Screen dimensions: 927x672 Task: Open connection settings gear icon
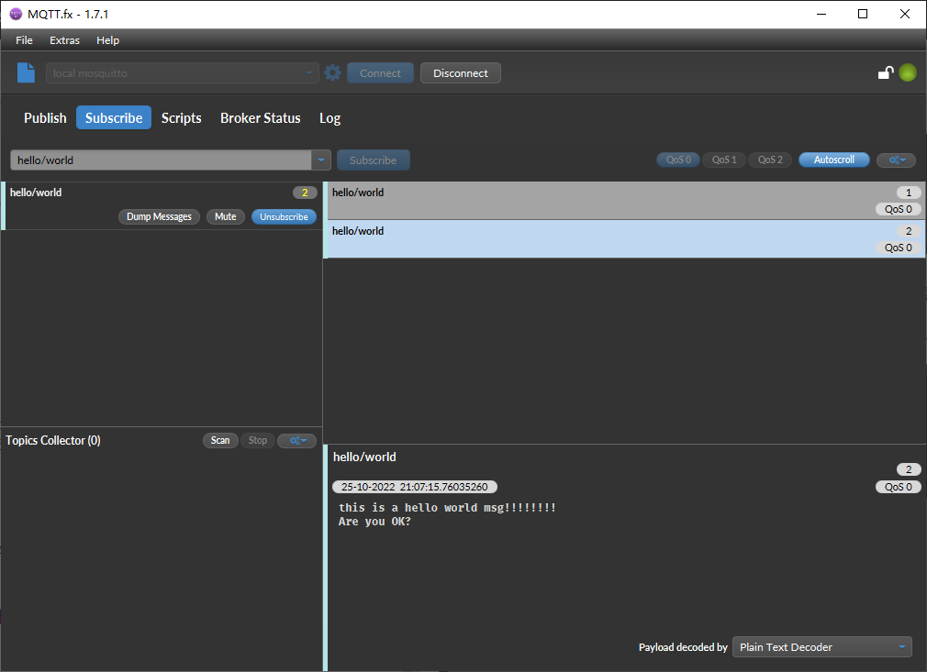click(333, 72)
